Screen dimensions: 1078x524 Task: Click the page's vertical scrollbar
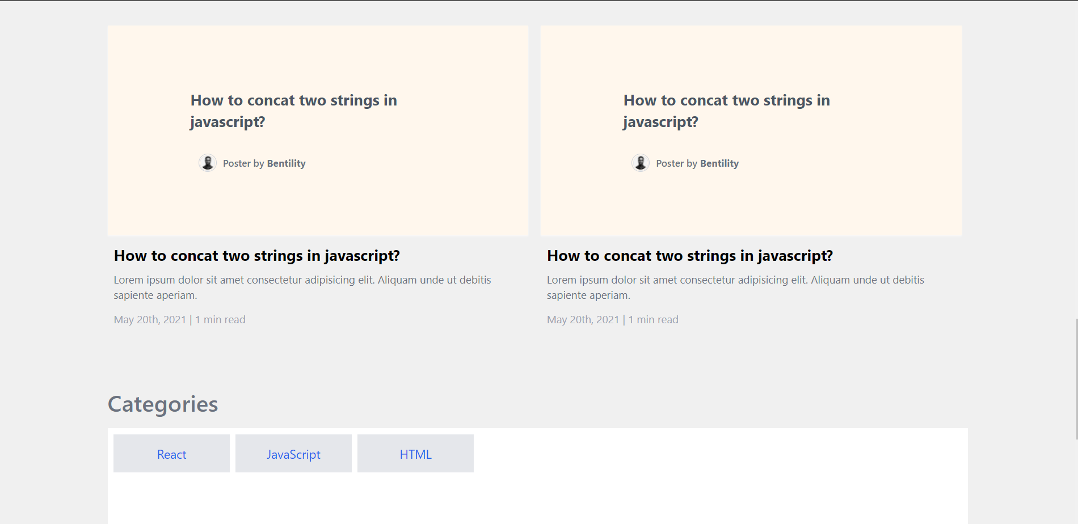coord(1076,379)
